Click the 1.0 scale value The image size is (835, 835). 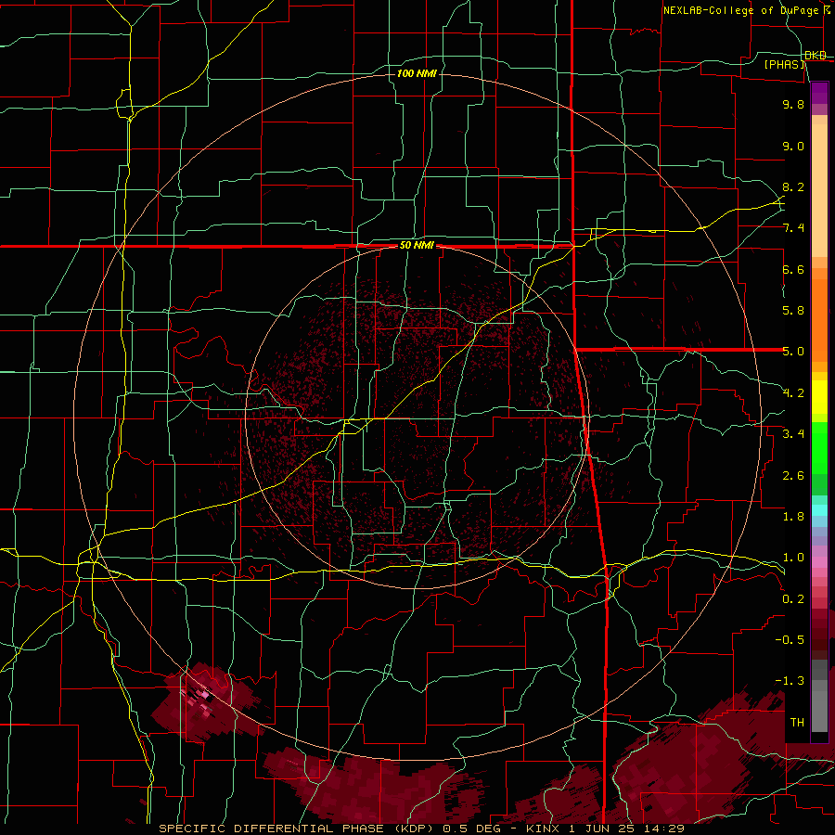(793, 558)
